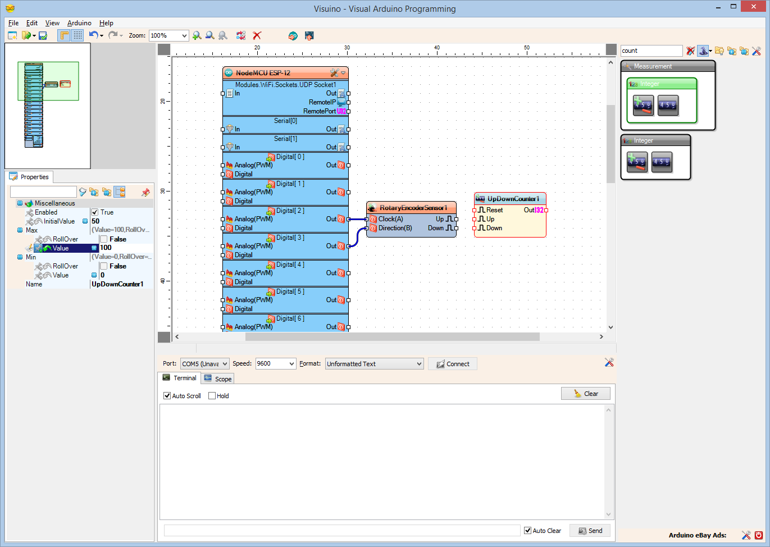Click the Connect button

point(453,363)
